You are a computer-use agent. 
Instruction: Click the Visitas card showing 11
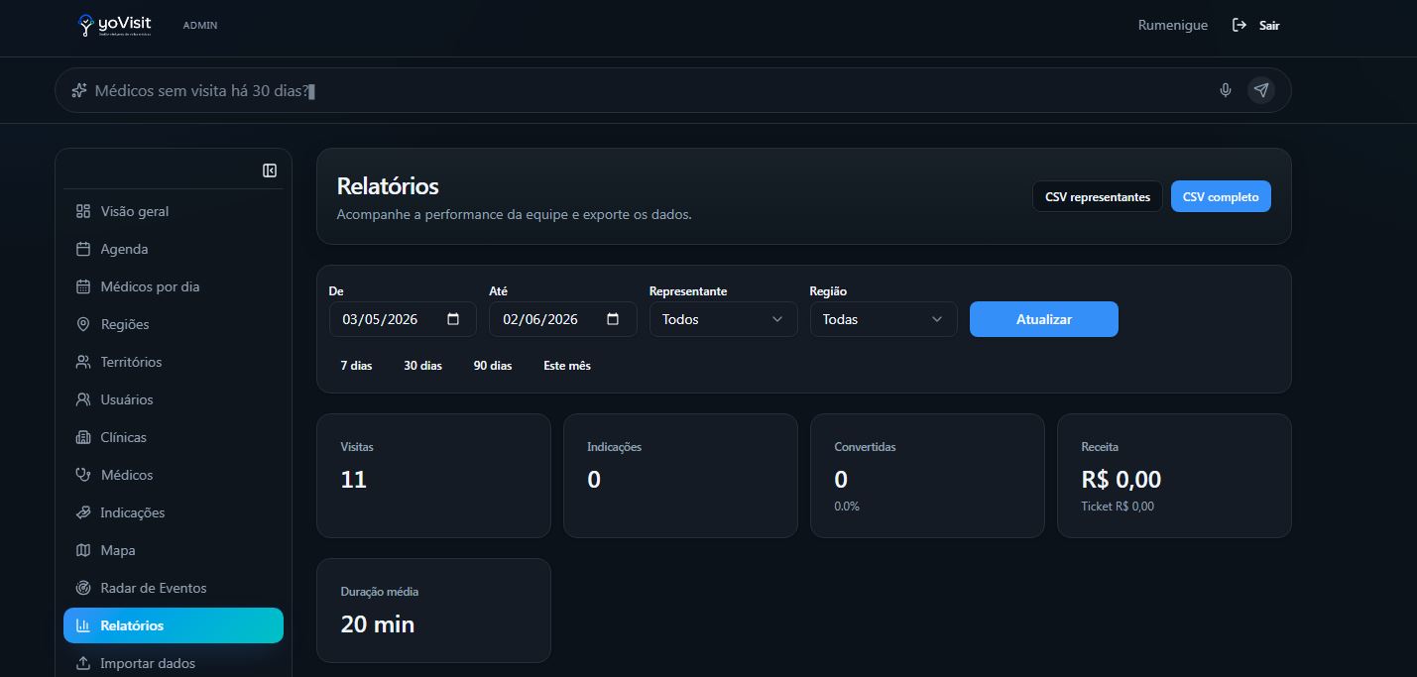coord(433,476)
